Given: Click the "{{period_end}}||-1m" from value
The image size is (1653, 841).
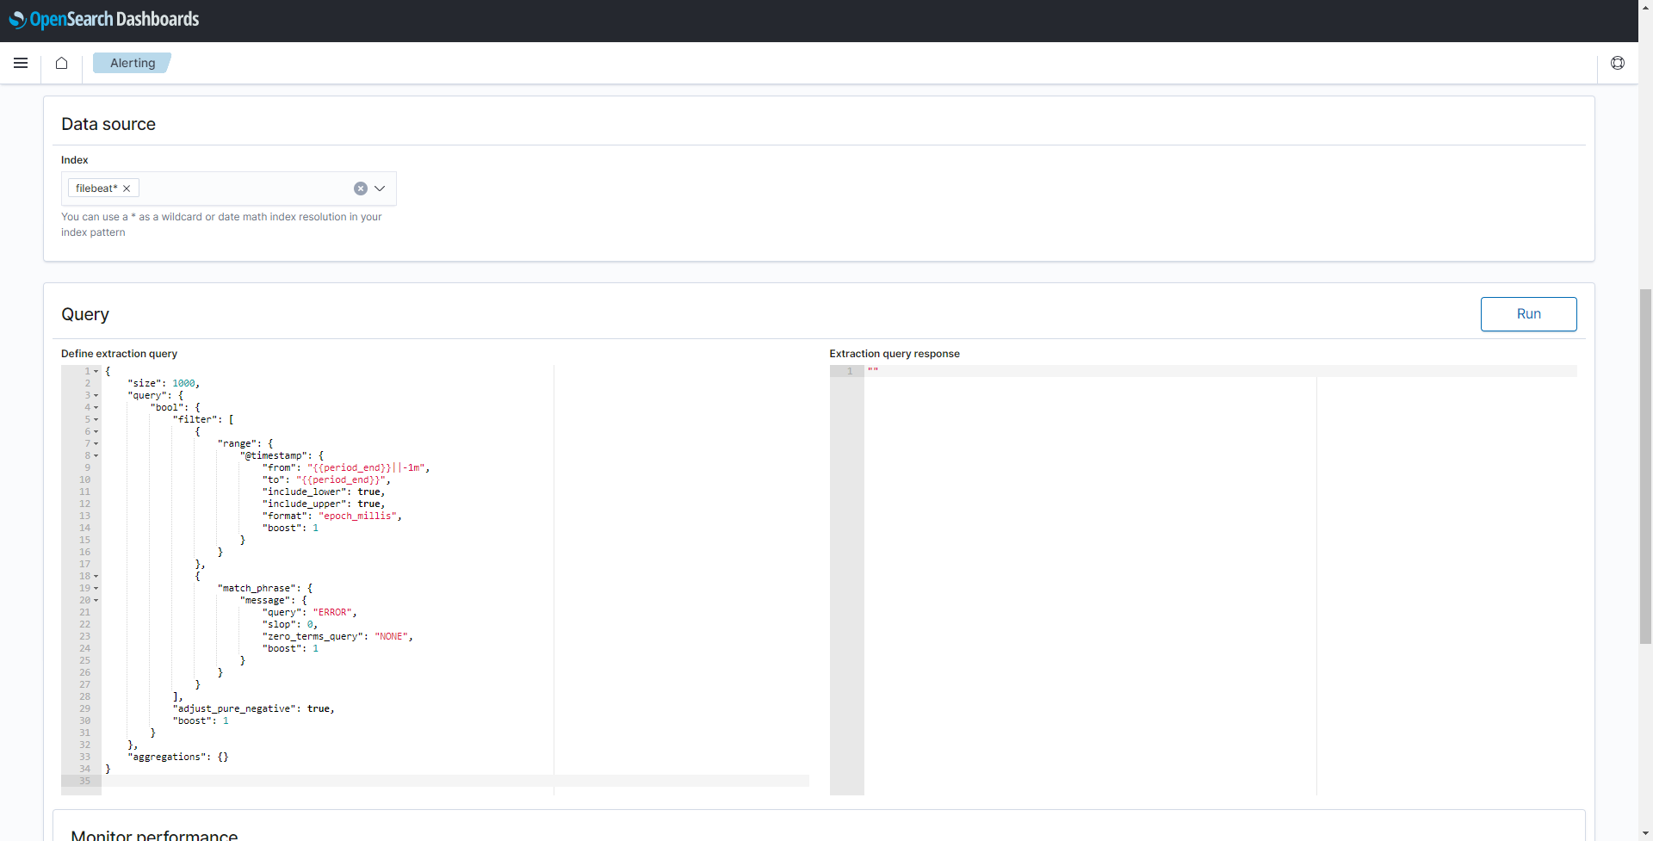Looking at the screenshot, I should click(366, 467).
